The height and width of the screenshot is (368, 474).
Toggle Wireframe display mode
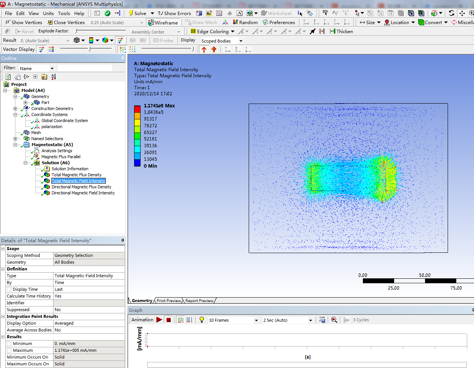pyautogui.click(x=163, y=23)
